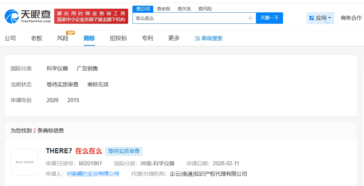Filter status by 等待实质审查

(x=63, y=85)
